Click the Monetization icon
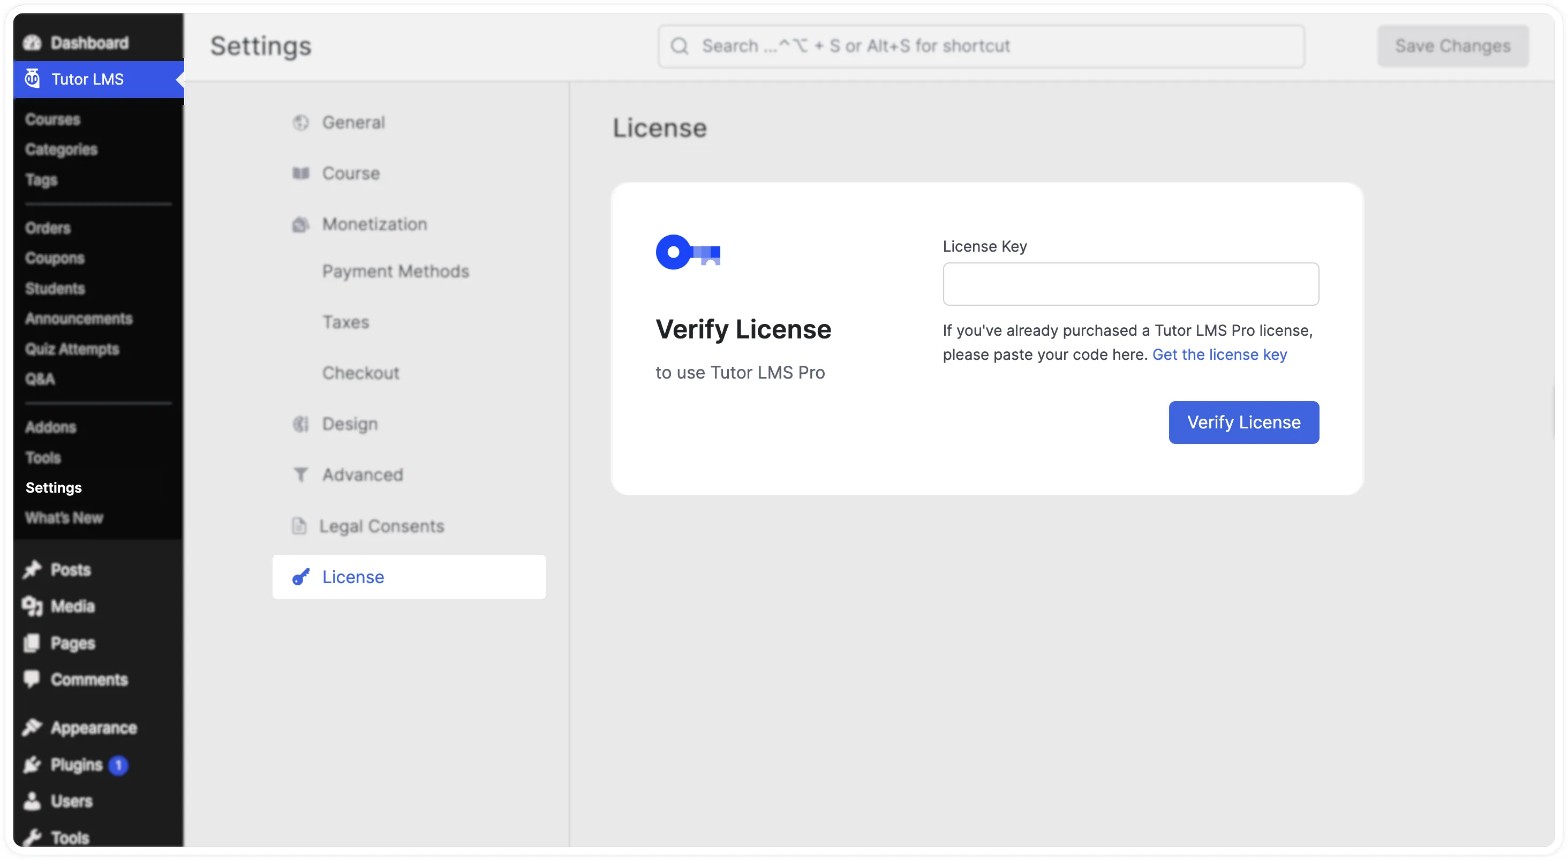 coord(301,224)
